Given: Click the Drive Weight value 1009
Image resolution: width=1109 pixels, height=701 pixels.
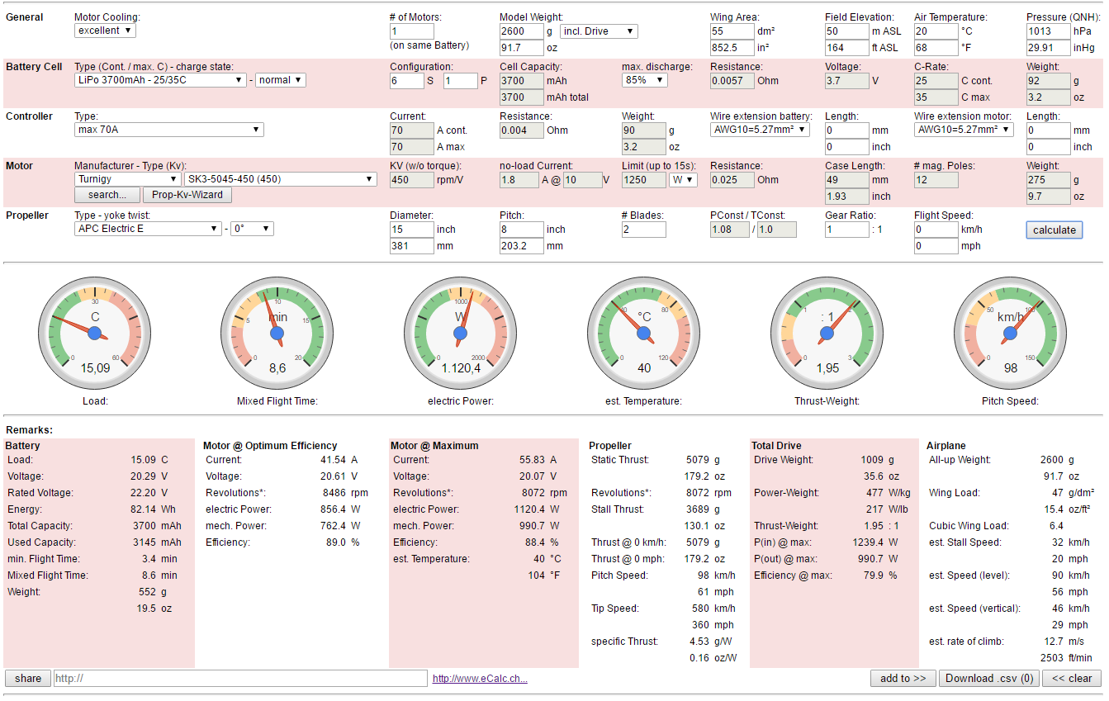Looking at the screenshot, I should pyautogui.click(x=872, y=460).
